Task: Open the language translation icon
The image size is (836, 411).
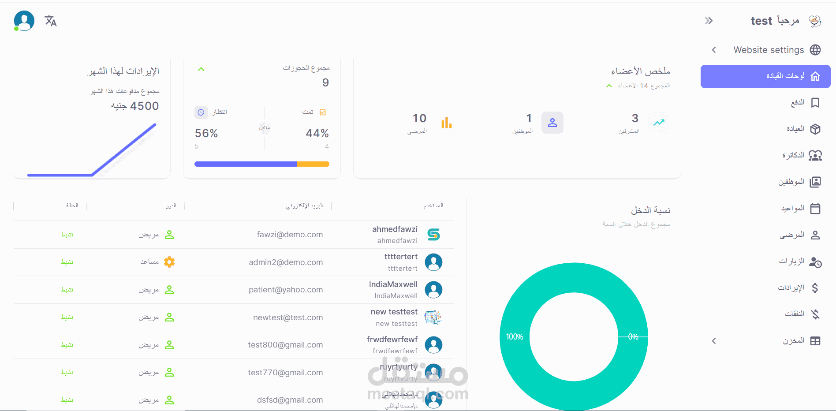Action: 51,21
